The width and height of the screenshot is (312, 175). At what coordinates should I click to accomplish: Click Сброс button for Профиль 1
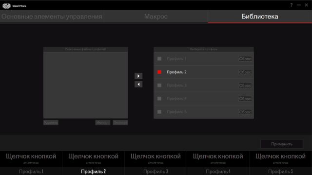coord(245,59)
